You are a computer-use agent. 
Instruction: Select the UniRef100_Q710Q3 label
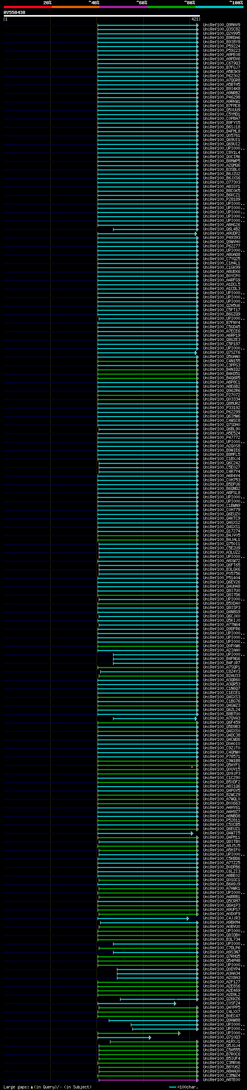222,1037
